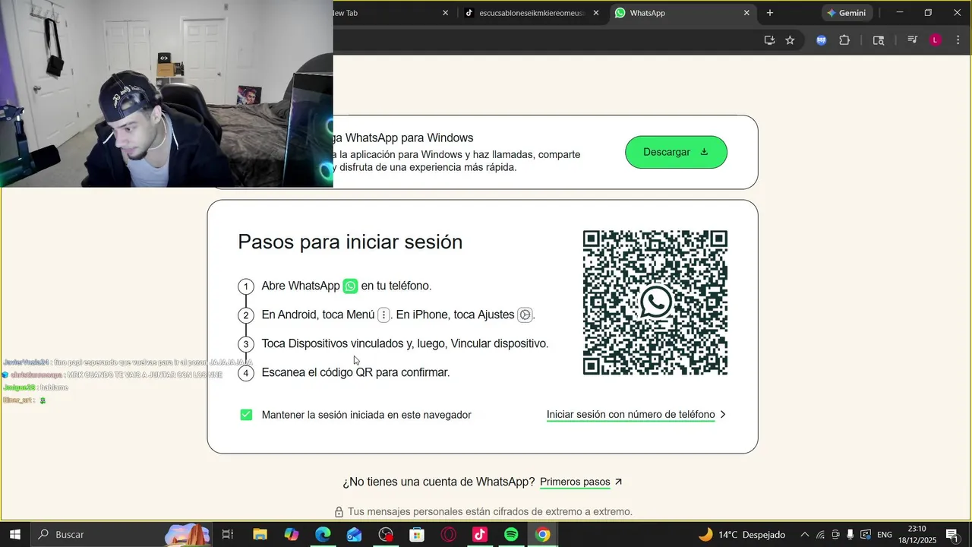Viewport: 972px width, 547px height.
Task: Open the media controls icon
Action: (x=913, y=40)
